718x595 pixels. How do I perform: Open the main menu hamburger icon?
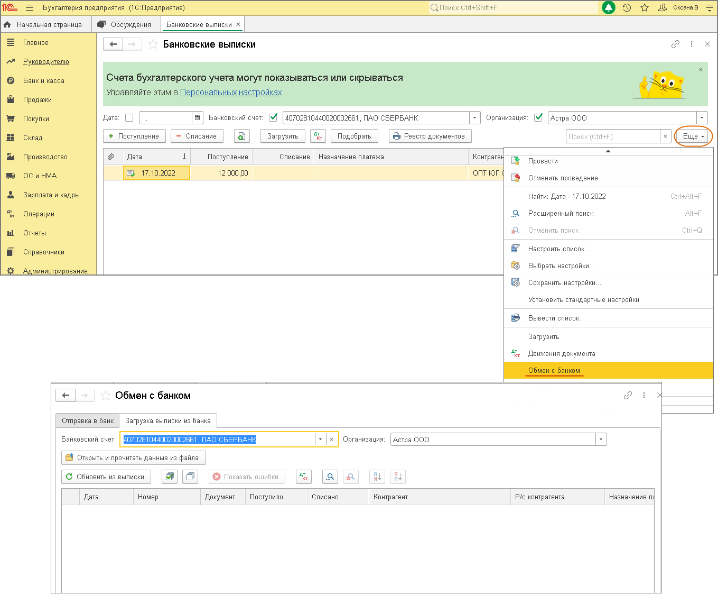[x=30, y=8]
